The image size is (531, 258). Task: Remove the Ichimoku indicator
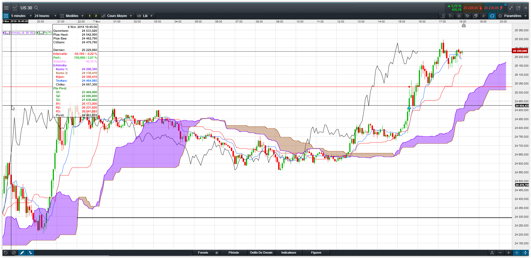point(4,33)
